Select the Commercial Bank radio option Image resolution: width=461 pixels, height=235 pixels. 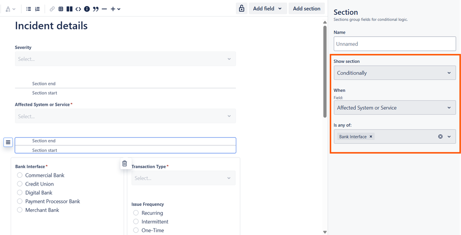point(20,175)
